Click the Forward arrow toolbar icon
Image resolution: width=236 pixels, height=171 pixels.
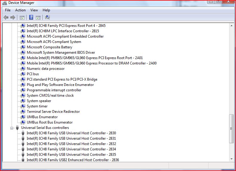(x=13, y=18)
